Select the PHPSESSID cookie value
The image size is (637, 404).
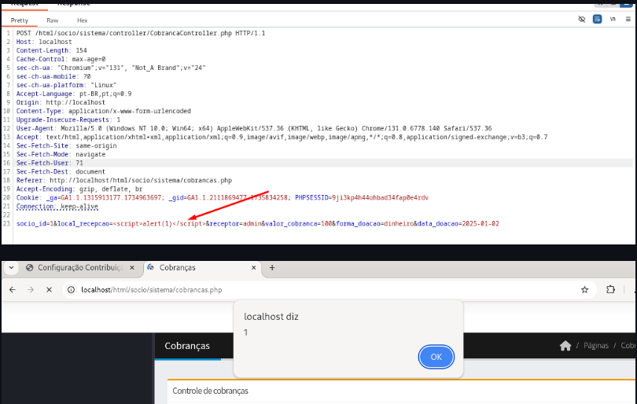point(381,198)
